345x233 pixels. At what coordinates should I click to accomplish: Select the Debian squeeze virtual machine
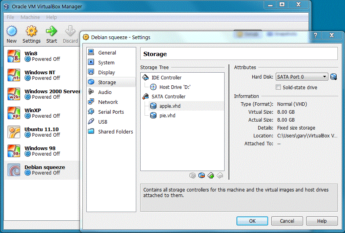42,170
